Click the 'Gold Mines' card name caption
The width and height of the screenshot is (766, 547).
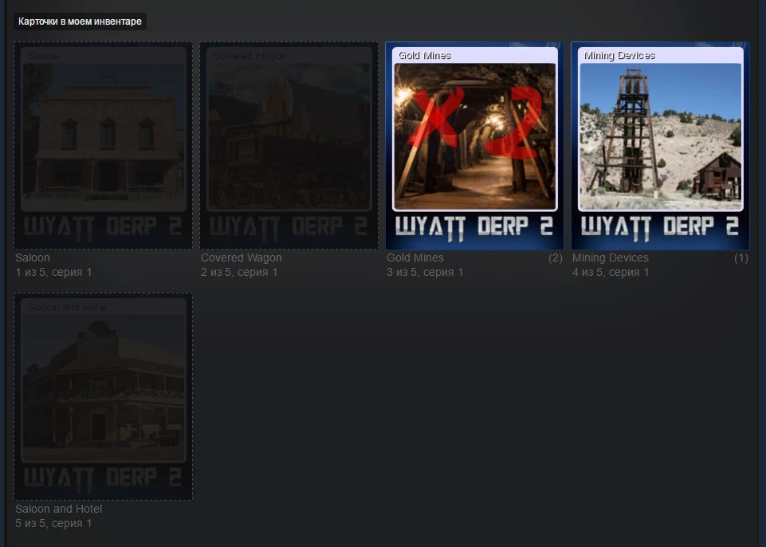(x=415, y=258)
